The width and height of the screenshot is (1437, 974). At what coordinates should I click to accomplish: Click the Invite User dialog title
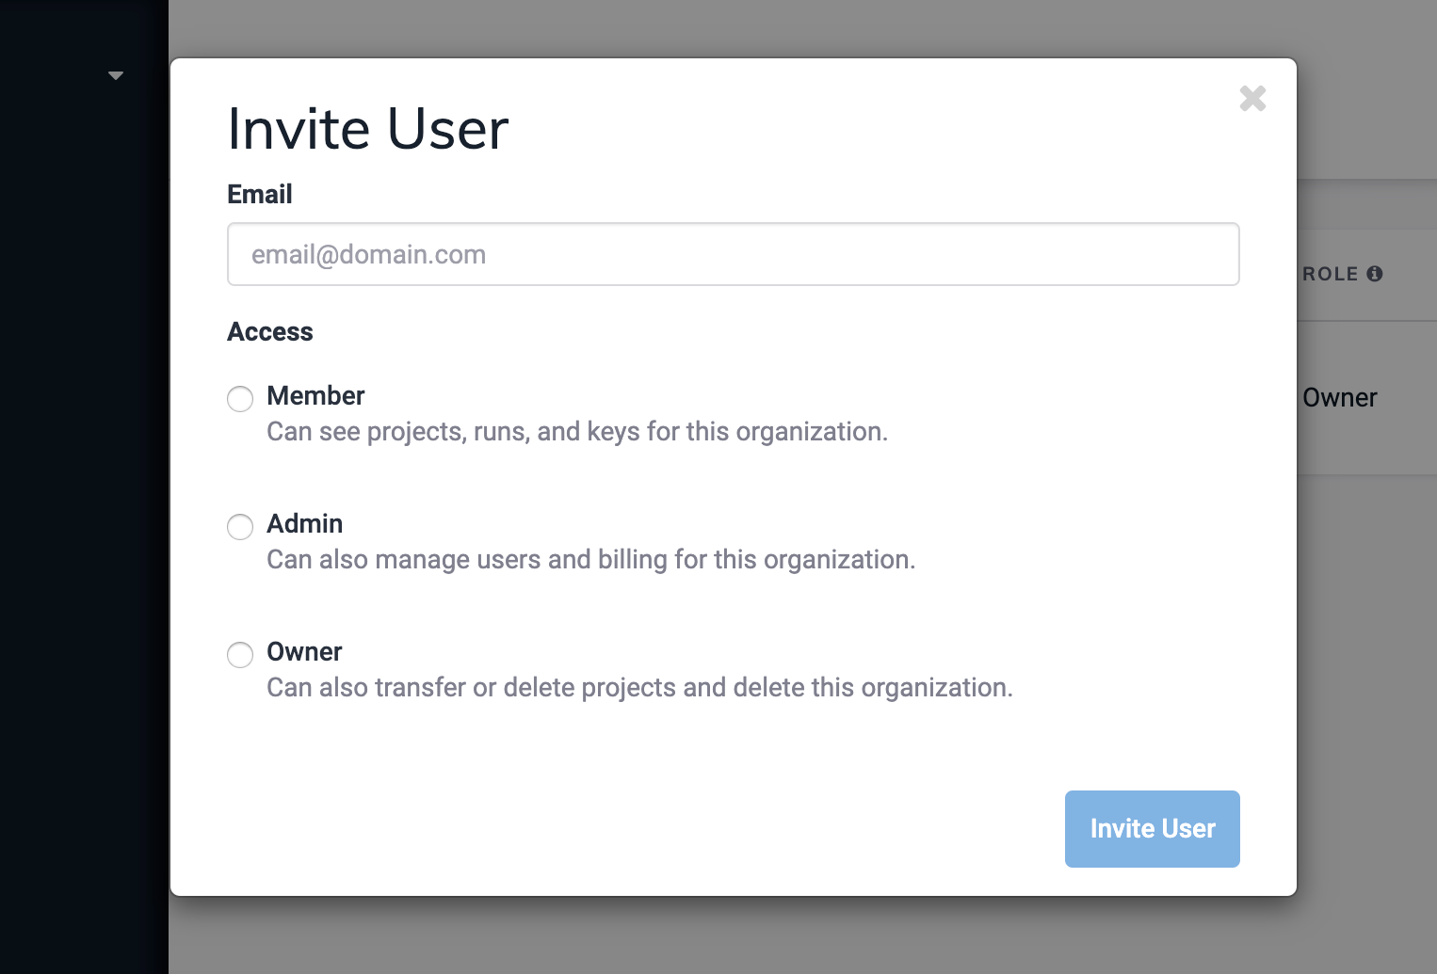(x=367, y=129)
